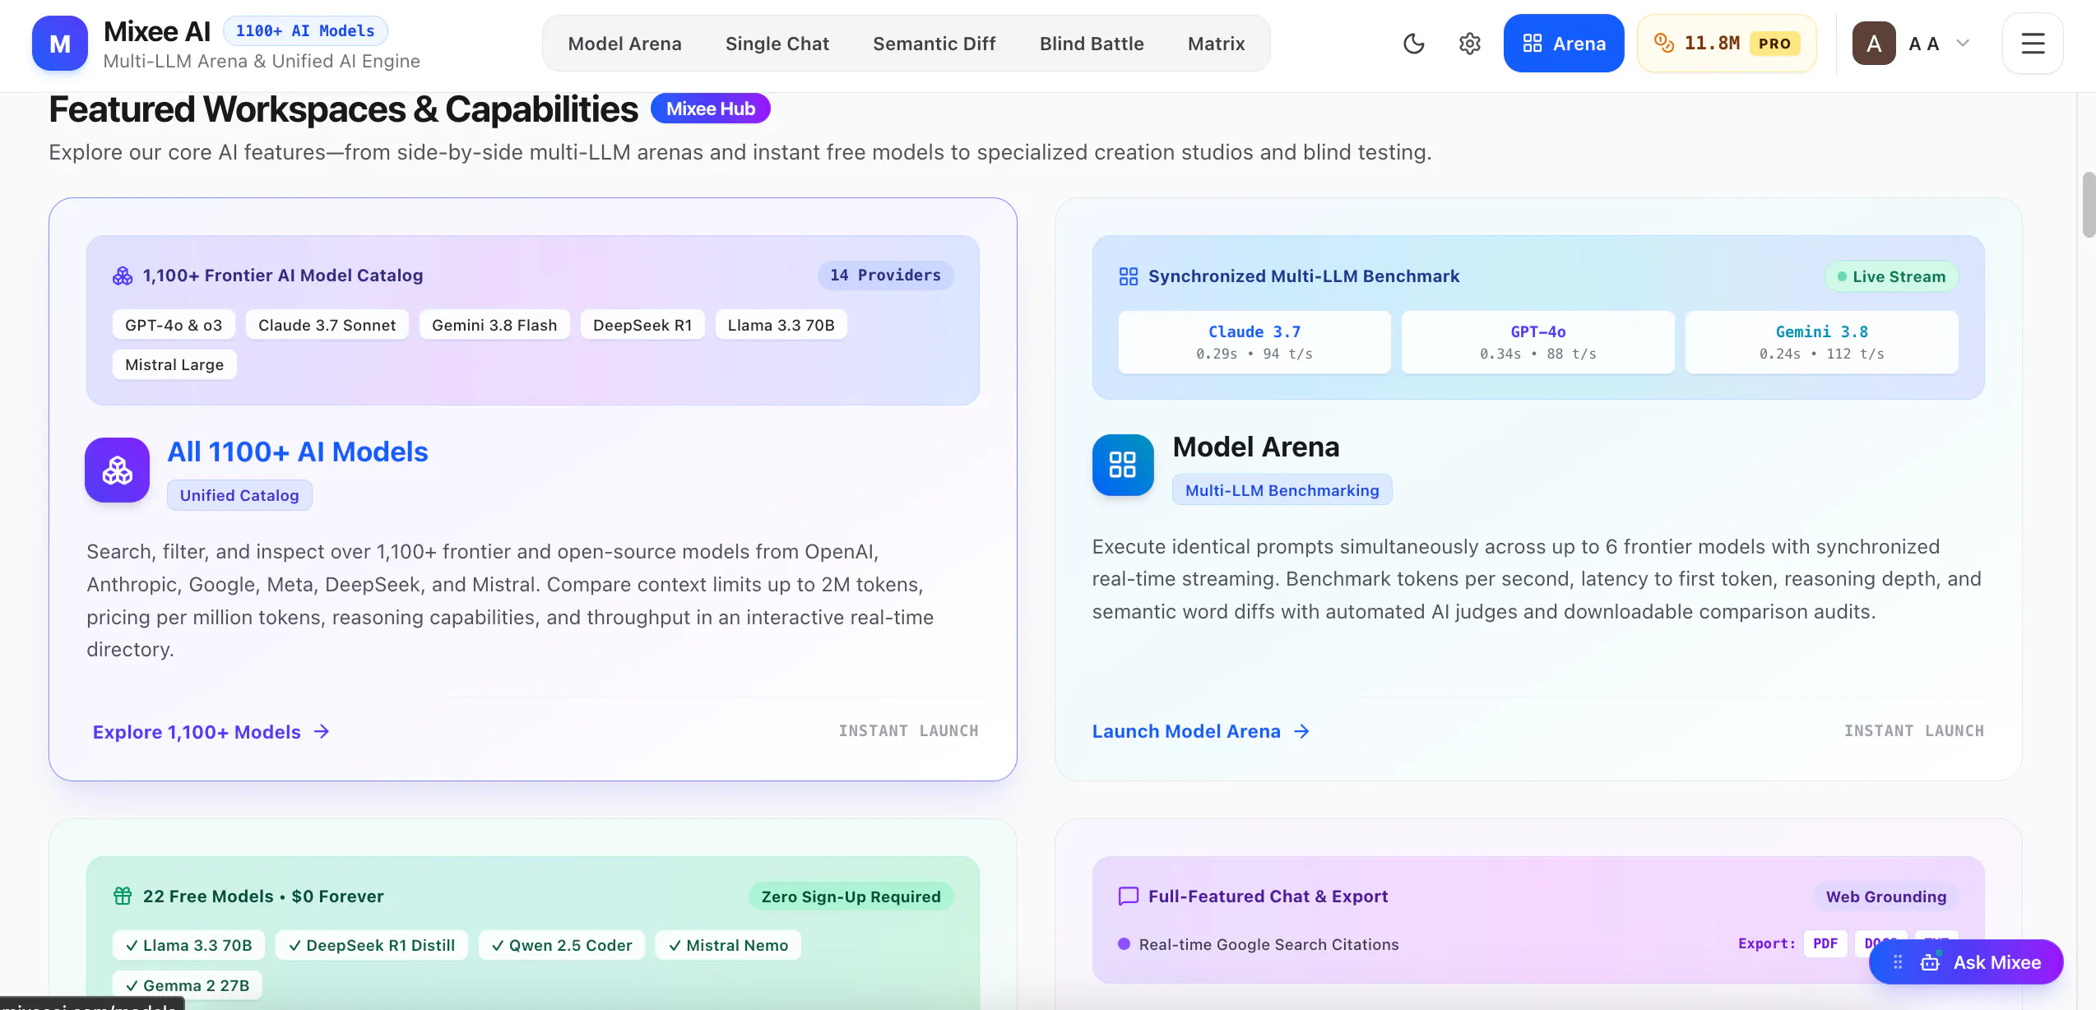
Task: Expand the account dropdown chevron next to A A
Action: tap(1963, 44)
